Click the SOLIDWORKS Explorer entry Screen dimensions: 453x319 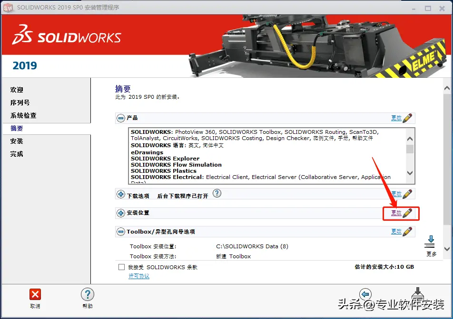click(165, 159)
